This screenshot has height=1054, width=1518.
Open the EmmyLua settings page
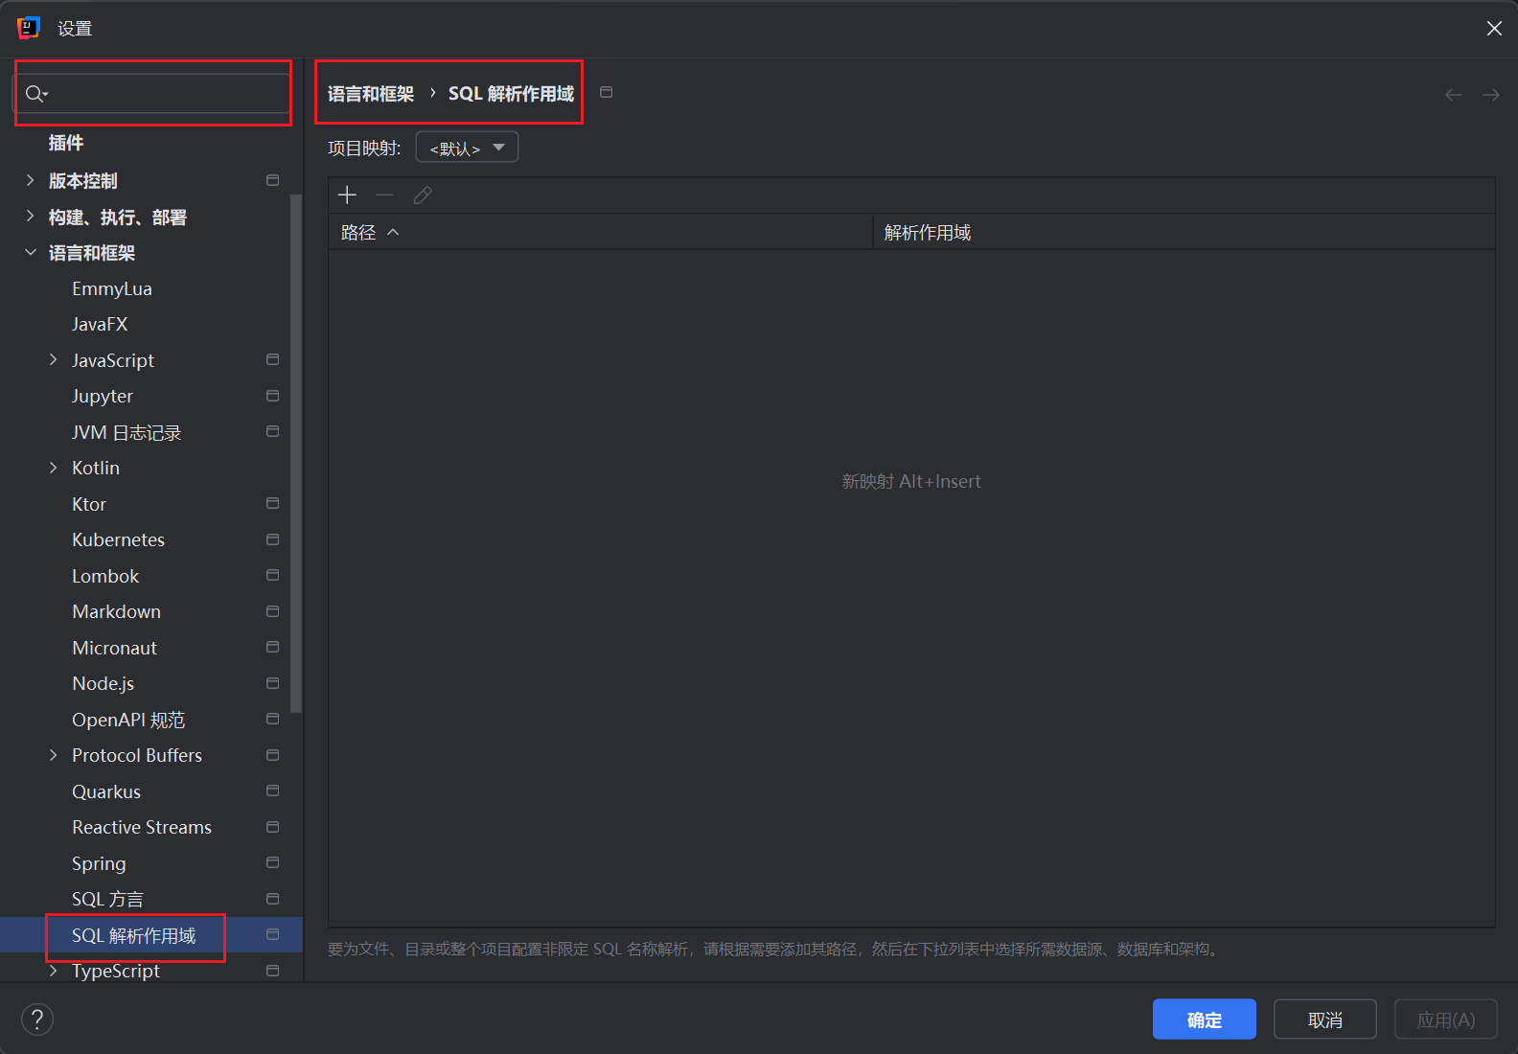click(112, 288)
